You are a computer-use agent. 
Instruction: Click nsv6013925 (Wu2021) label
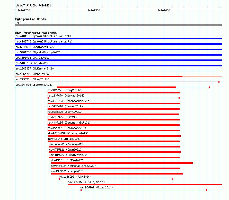62,117
